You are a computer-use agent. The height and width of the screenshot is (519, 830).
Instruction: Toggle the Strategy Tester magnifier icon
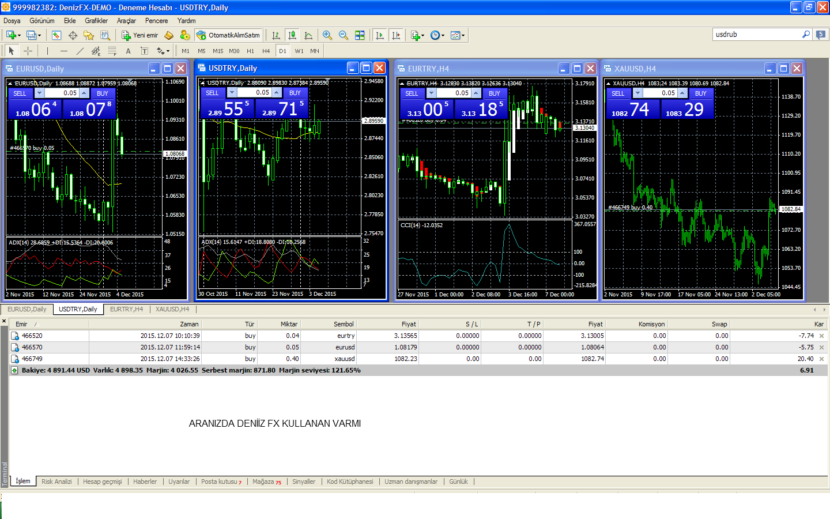104,35
